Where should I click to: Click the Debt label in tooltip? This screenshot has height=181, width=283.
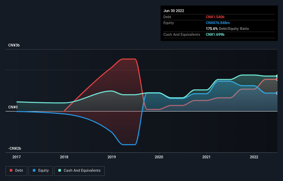(x=167, y=17)
